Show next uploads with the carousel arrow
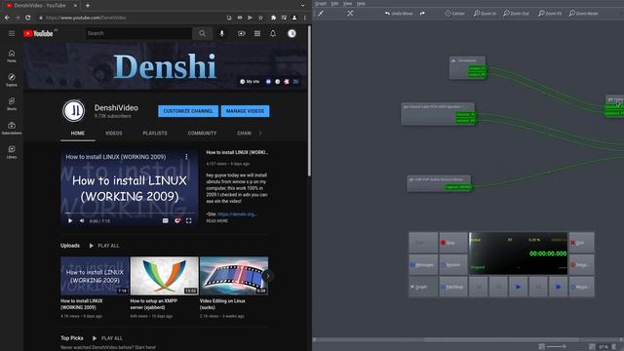 [268, 276]
